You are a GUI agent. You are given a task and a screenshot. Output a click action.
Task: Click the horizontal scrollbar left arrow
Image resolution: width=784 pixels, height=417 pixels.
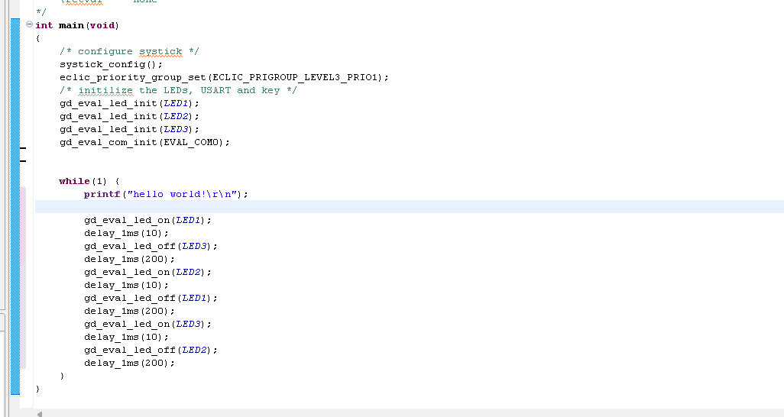tap(40, 413)
